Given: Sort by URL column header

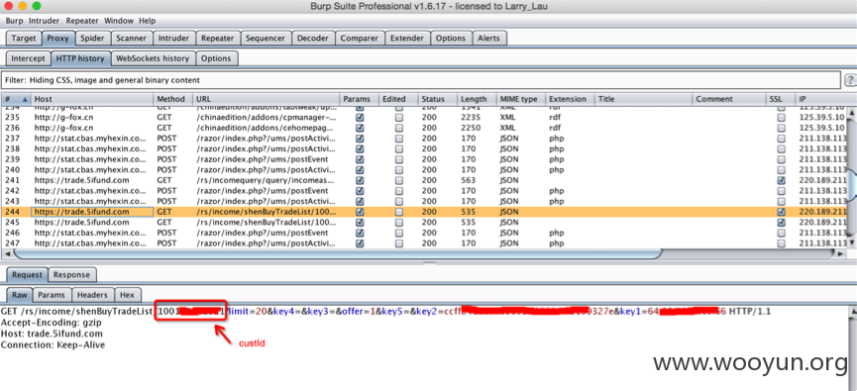Looking at the screenshot, I should pos(267,99).
